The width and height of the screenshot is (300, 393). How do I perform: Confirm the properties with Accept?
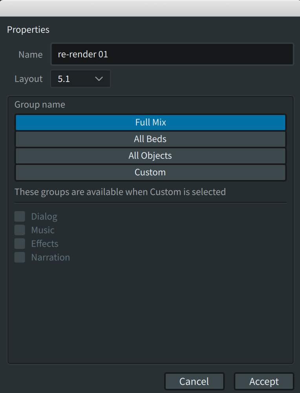(263, 381)
